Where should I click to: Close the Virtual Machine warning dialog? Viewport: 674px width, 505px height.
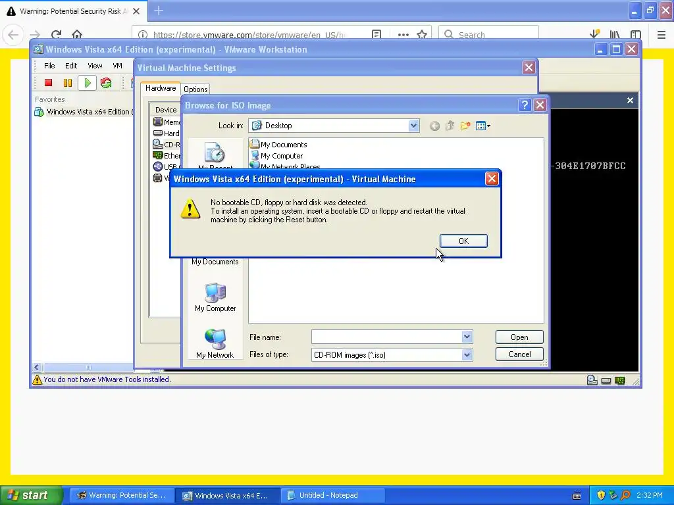492,179
